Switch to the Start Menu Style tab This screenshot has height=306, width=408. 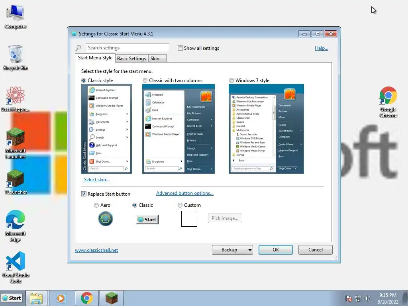(x=95, y=58)
